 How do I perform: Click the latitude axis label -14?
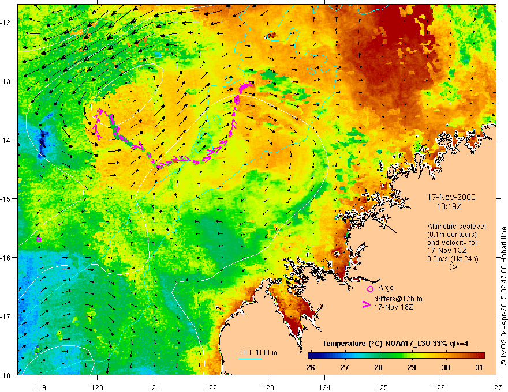coord(6,140)
